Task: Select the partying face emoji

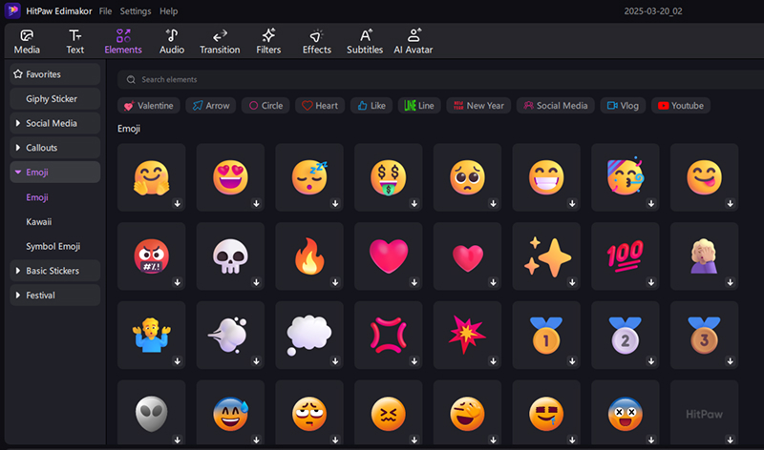Action: click(x=626, y=177)
